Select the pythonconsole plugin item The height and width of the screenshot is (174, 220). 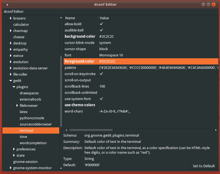click(32, 118)
